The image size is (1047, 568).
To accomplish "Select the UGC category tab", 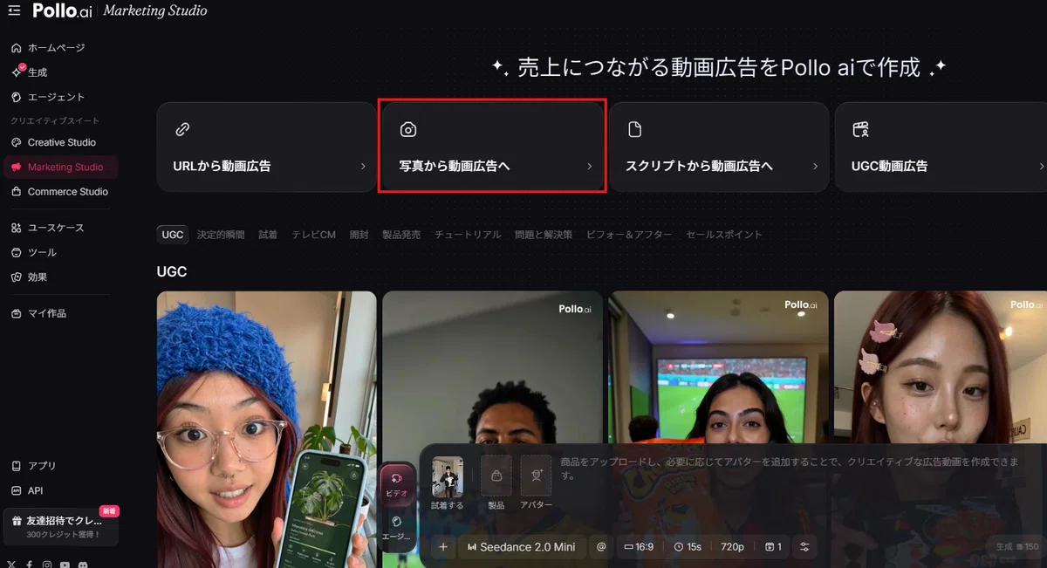I will 173,235.
